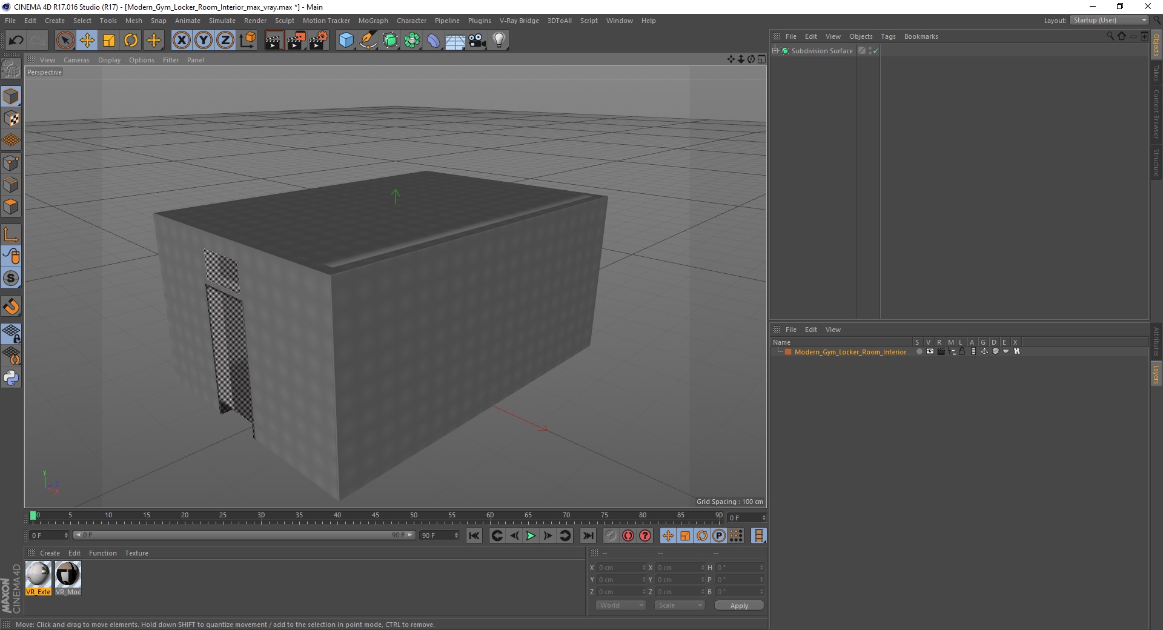Open the render settings clapper icon
The height and width of the screenshot is (630, 1163).
[x=319, y=41]
